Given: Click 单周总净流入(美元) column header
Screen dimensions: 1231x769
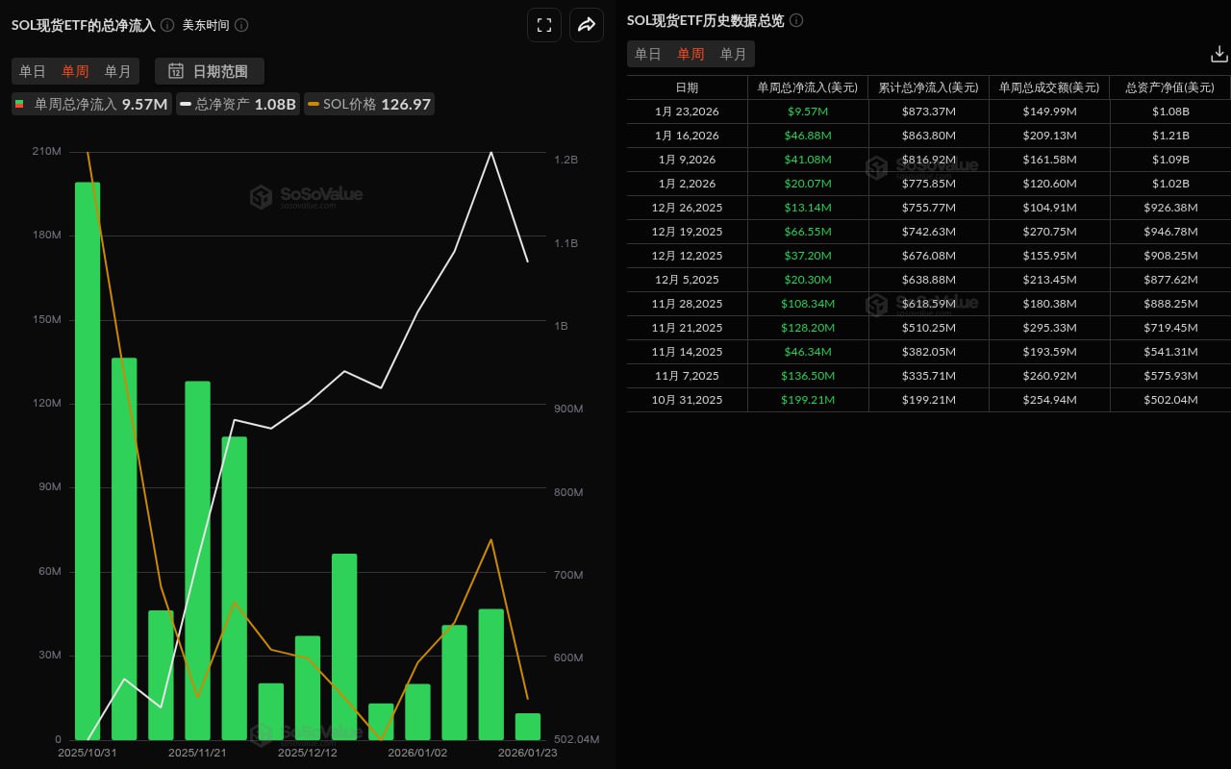Looking at the screenshot, I should point(807,87).
